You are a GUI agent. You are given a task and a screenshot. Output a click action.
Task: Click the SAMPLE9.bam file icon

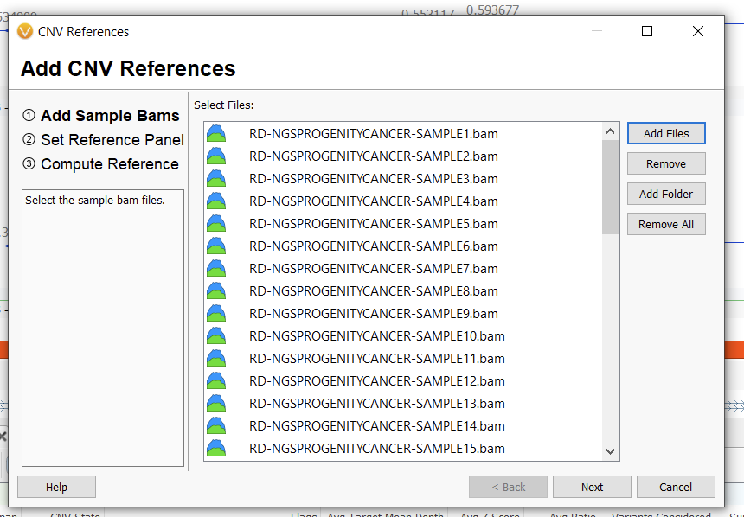click(215, 314)
